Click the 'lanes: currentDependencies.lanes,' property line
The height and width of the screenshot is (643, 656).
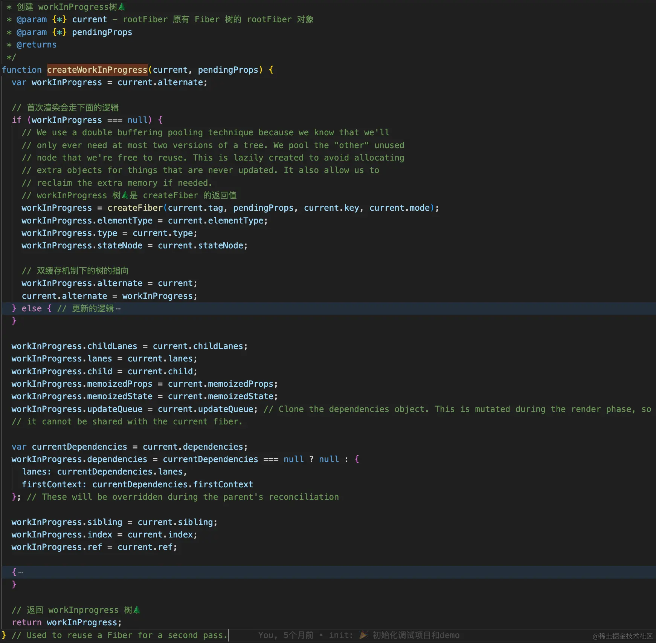coord(104,472)
